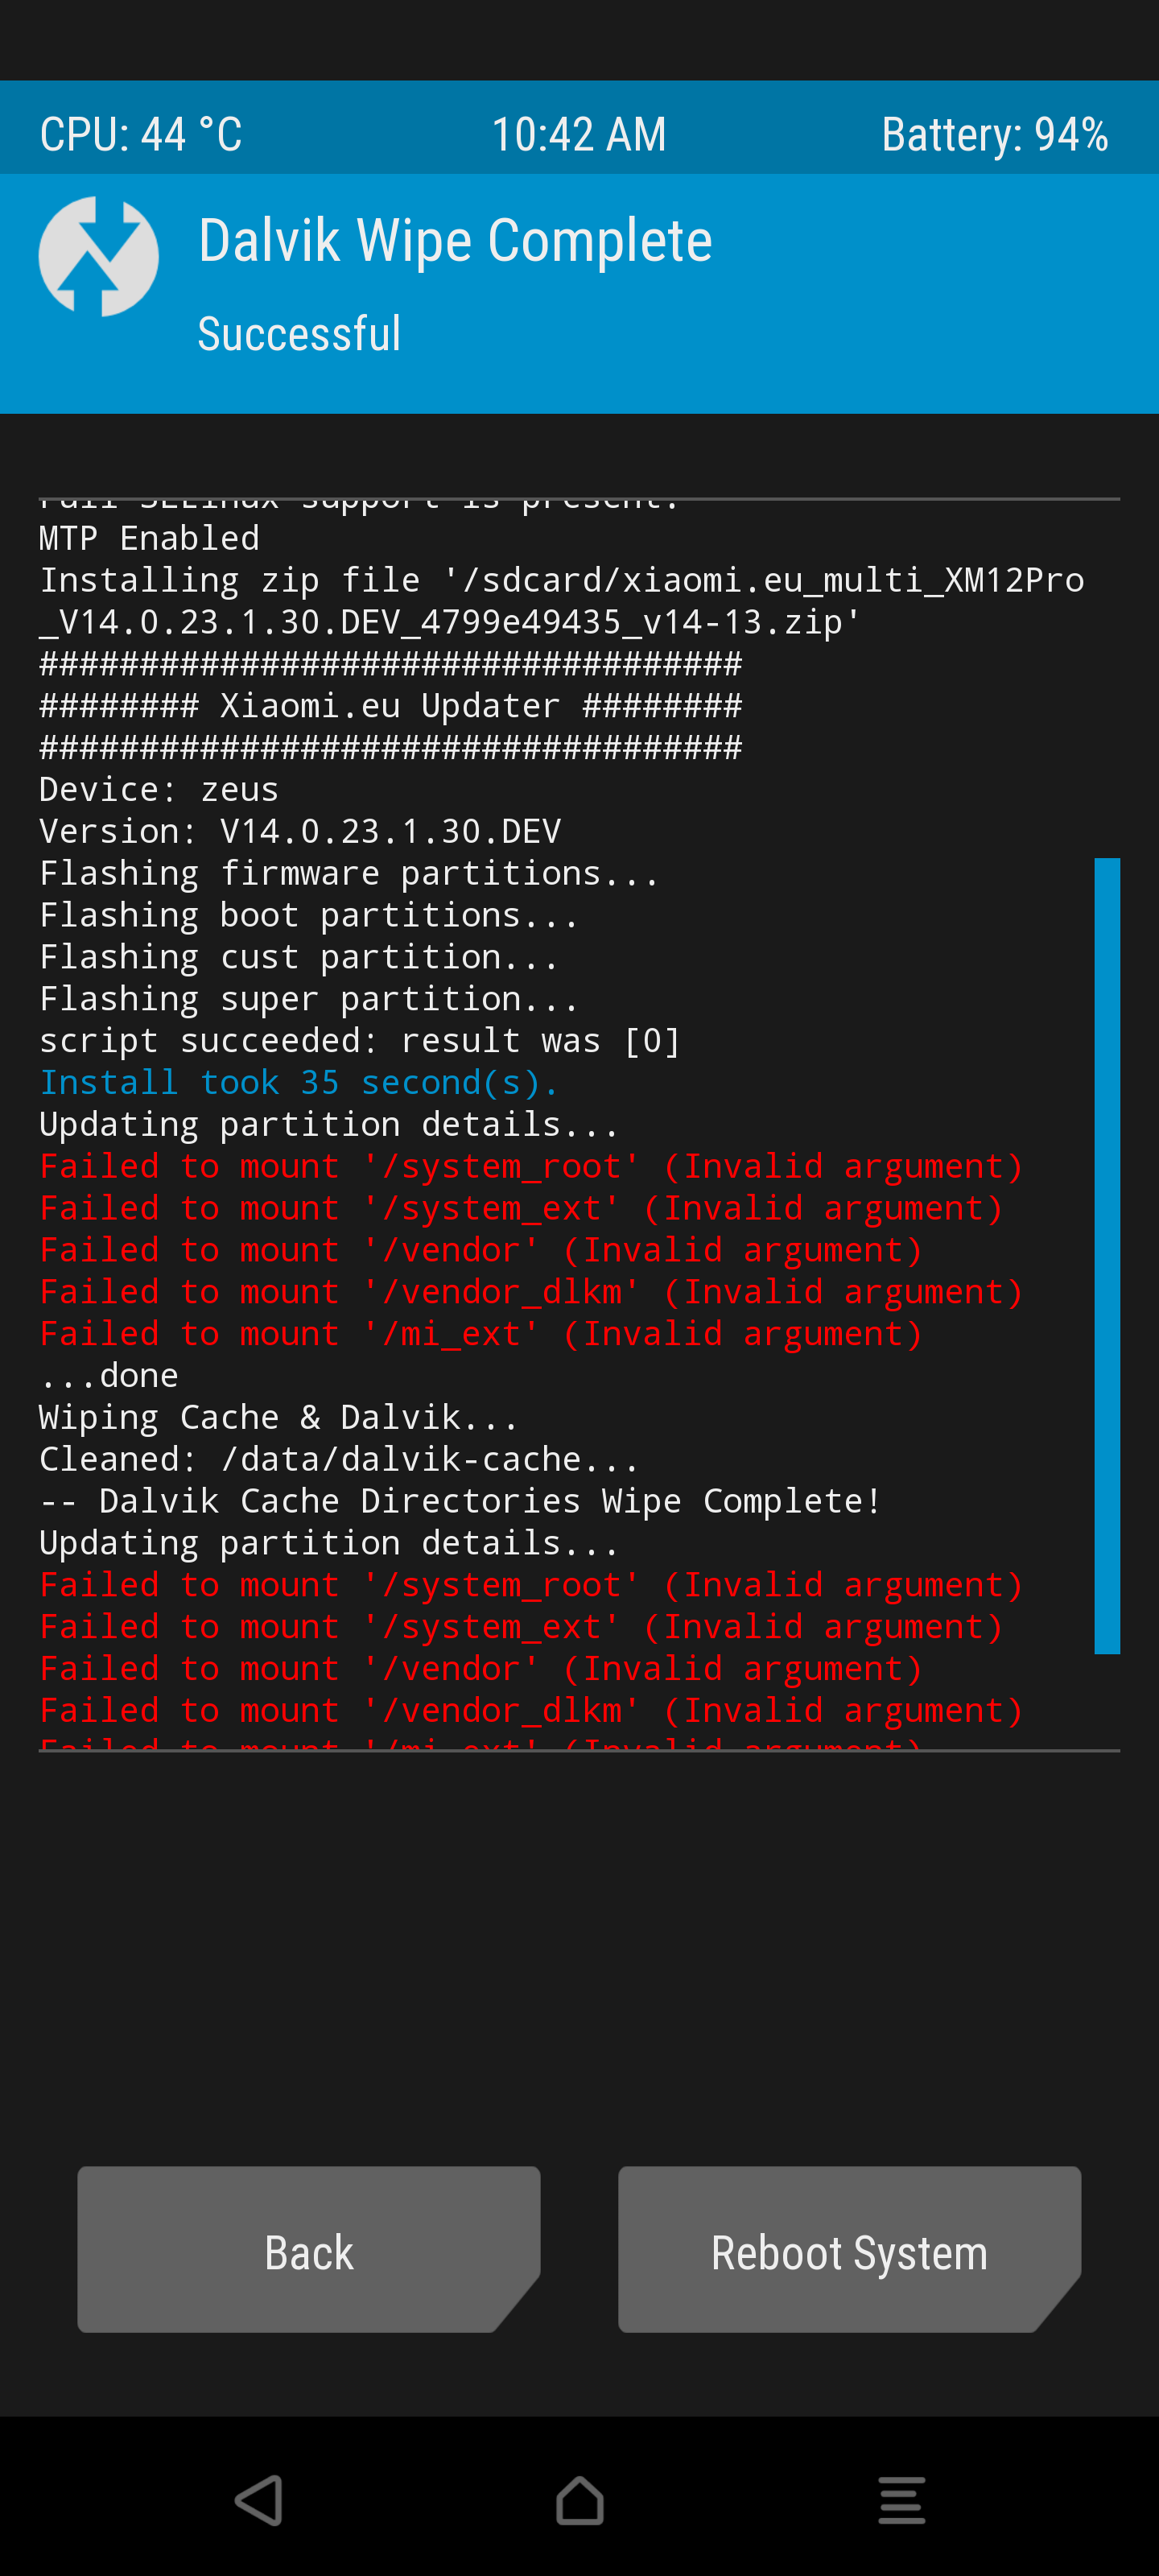The image size is (1159, 2576).
Task: Tap the Successful status text
Action: pyautogui.click(x=299, y=333)
